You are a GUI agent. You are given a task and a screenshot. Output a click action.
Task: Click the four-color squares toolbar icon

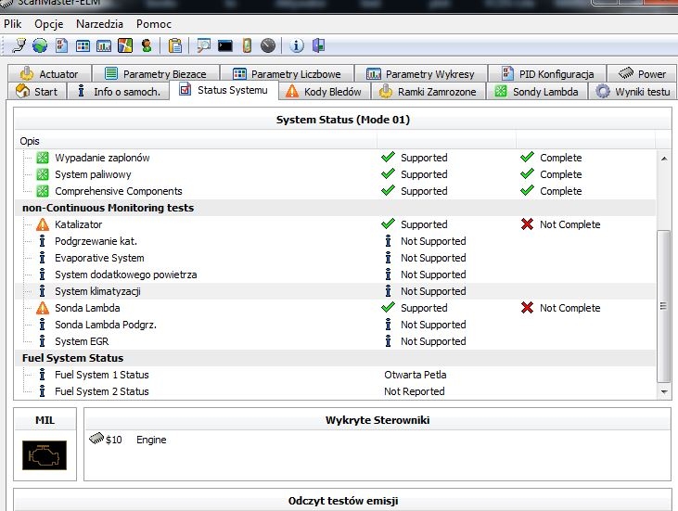pyautogui.click(x=125, y=45)
